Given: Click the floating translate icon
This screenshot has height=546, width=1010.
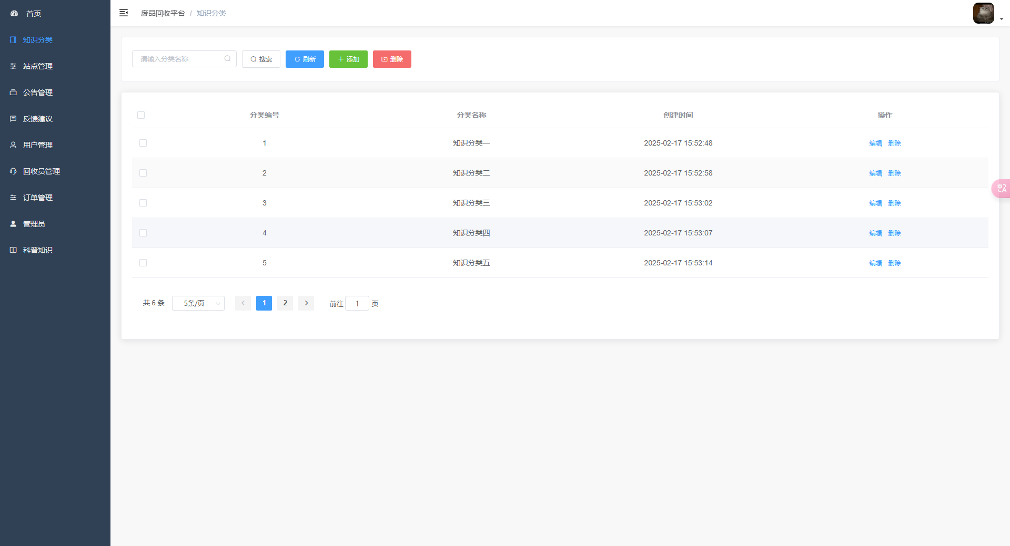Looking at the screenshot, I should (x=1001, y=188).
